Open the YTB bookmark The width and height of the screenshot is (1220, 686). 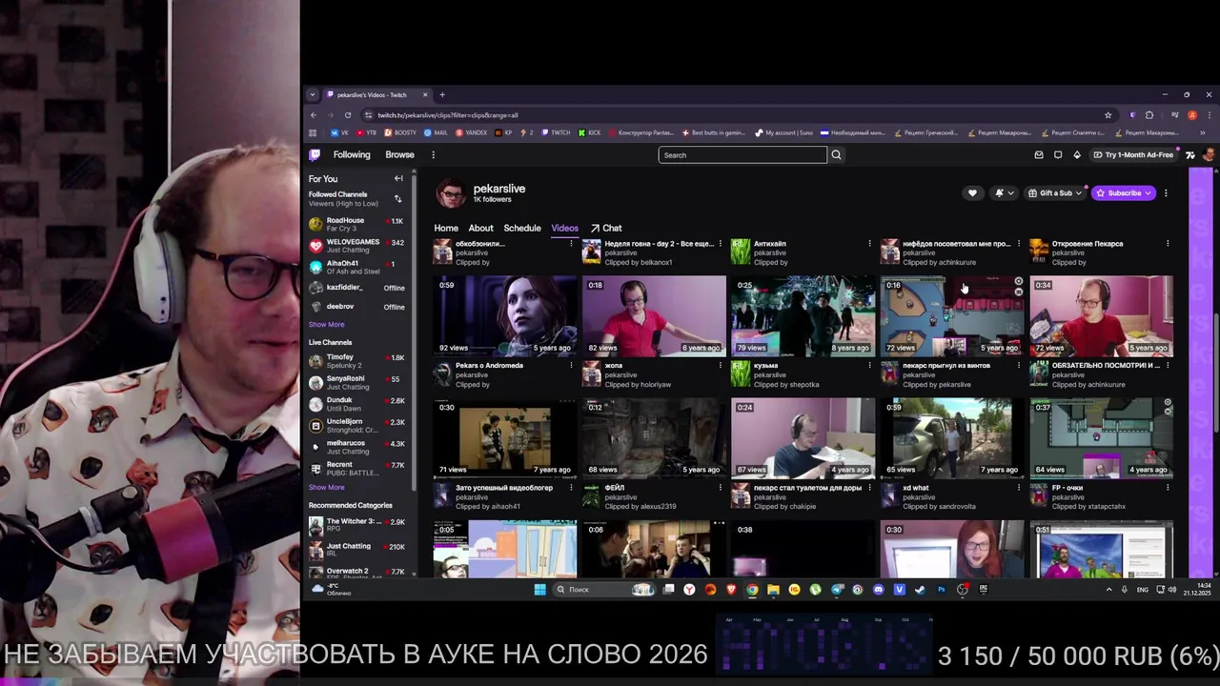366,132
